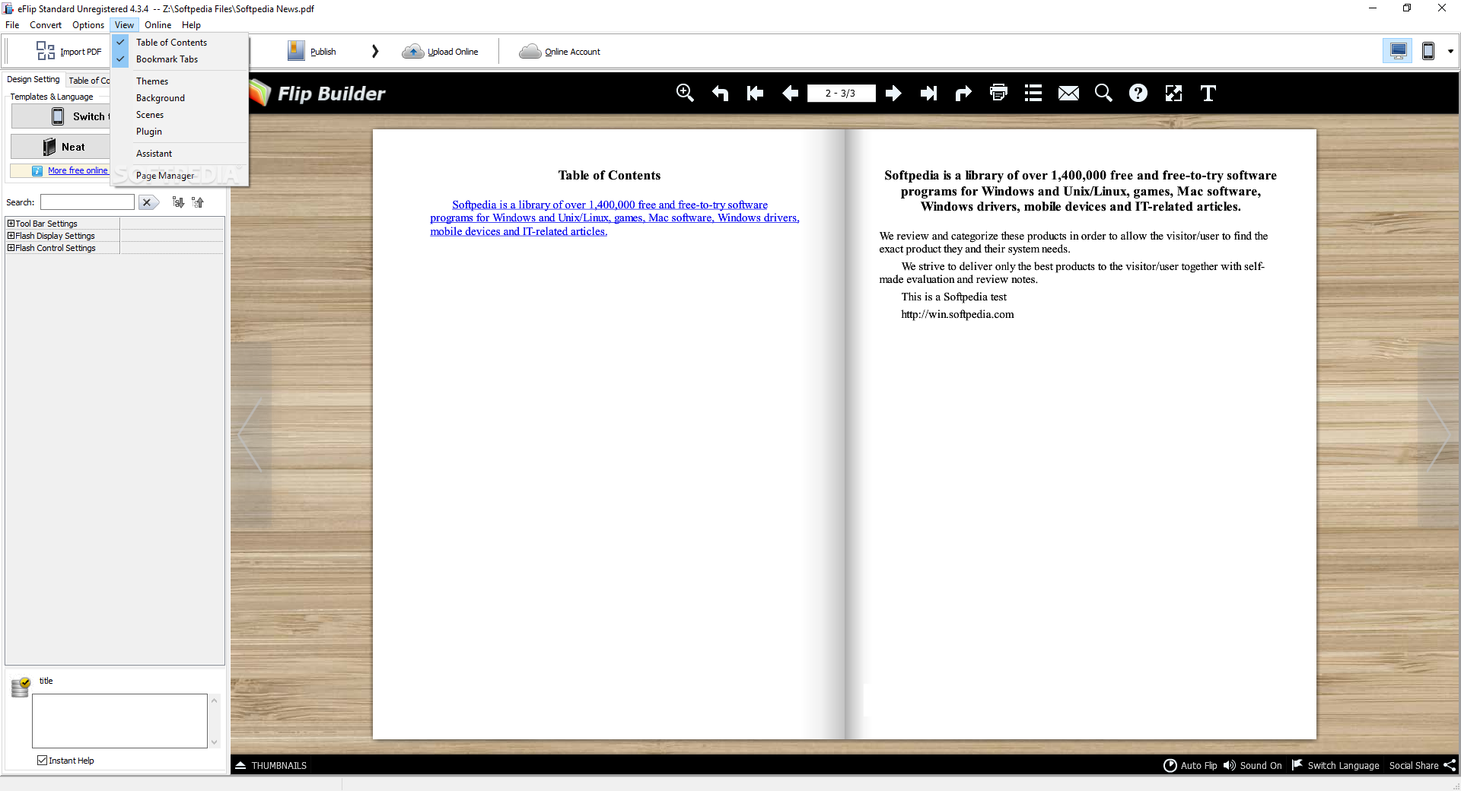Collapse all settings tree icon
The image size is (1461, 791).
point(198,202)
